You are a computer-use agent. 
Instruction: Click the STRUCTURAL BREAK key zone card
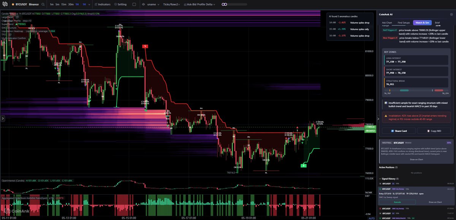point(416,83)
